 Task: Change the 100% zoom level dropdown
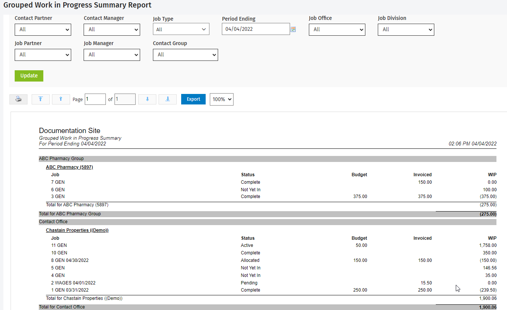point(221,99)
